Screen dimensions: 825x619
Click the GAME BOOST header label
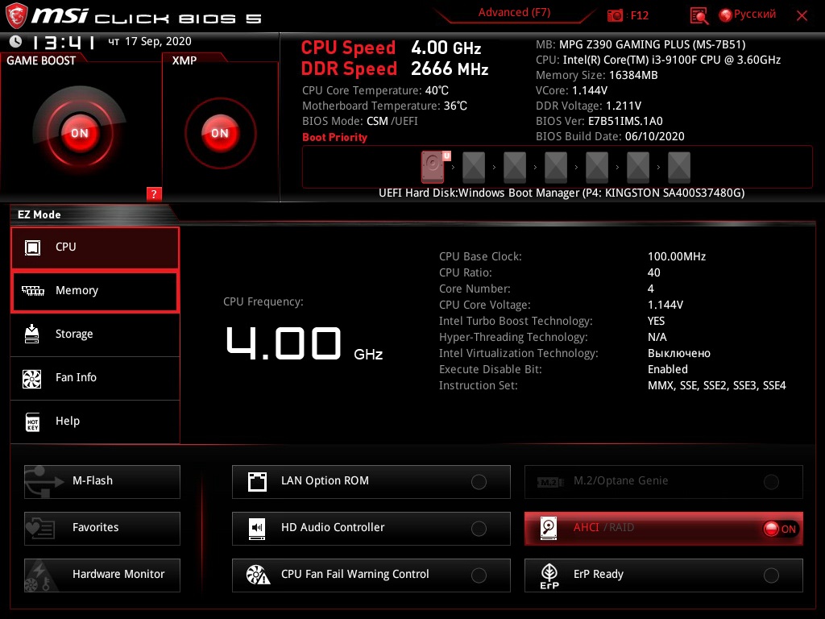point(41,60)
